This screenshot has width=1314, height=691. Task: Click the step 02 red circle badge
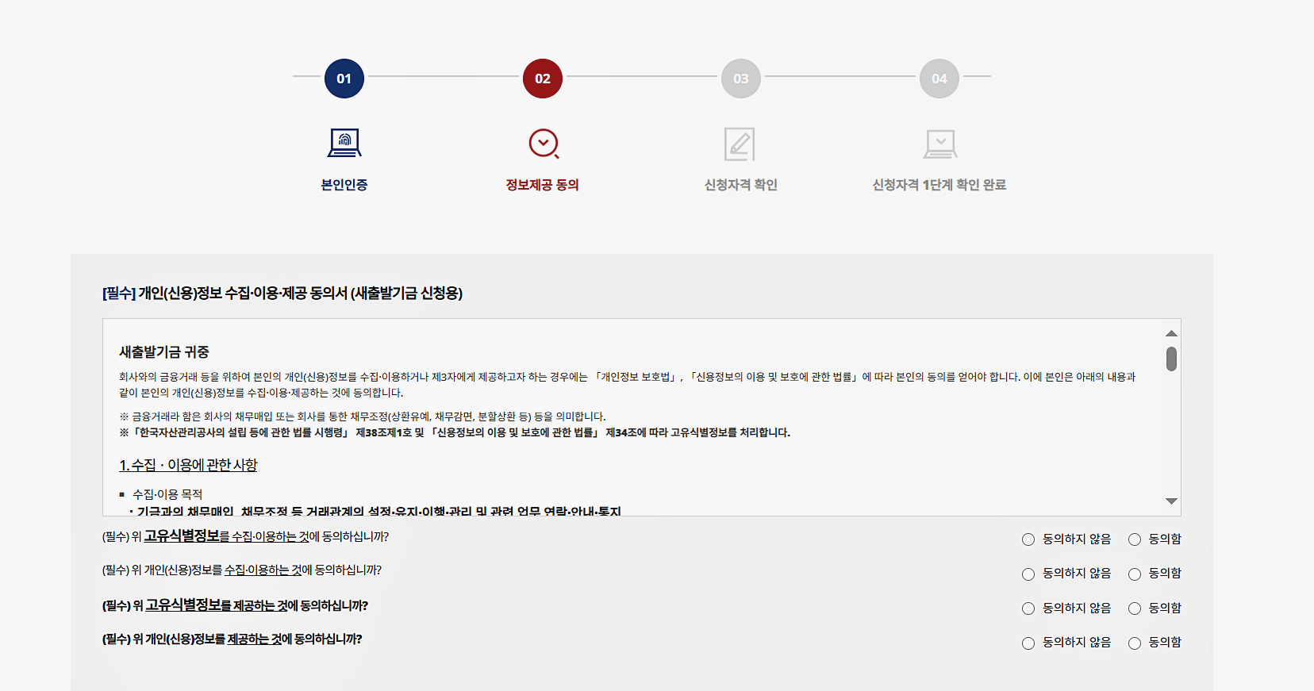point(542,79)
